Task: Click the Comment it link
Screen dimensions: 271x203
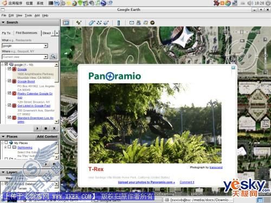Action: click(187, 182)
